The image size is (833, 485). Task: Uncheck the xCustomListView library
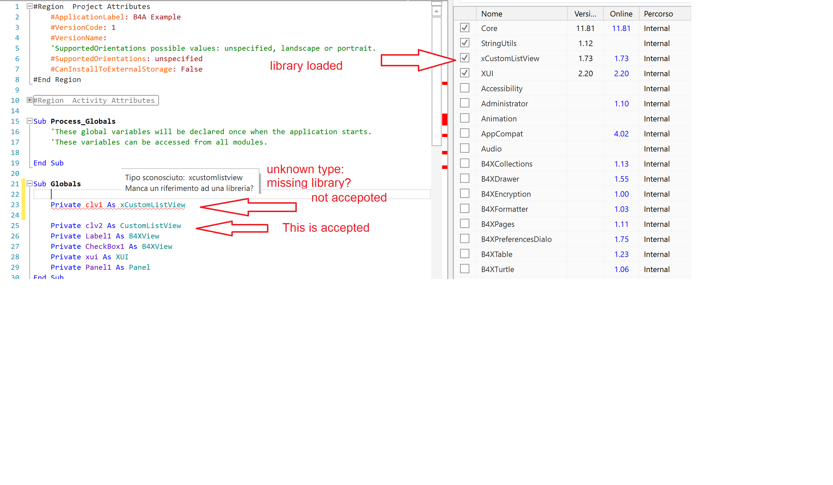coord(464,58)
